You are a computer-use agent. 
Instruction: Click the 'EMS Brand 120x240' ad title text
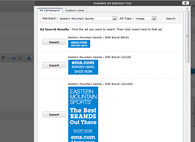[x=101, y=84]
